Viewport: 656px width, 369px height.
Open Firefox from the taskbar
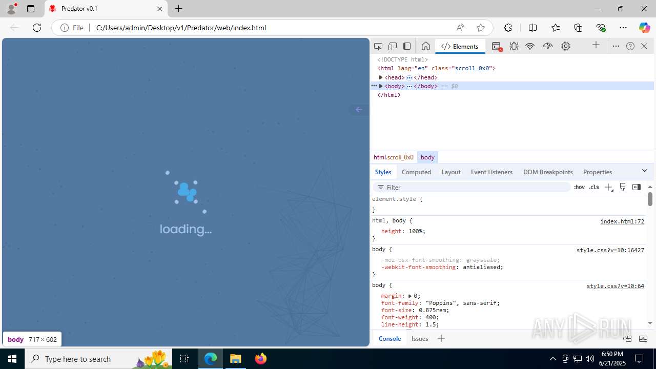(261, 359)
